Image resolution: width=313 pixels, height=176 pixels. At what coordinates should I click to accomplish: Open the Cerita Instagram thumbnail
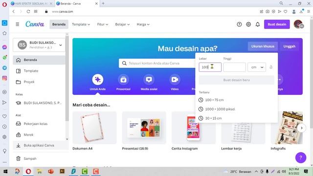click(194, 128)
